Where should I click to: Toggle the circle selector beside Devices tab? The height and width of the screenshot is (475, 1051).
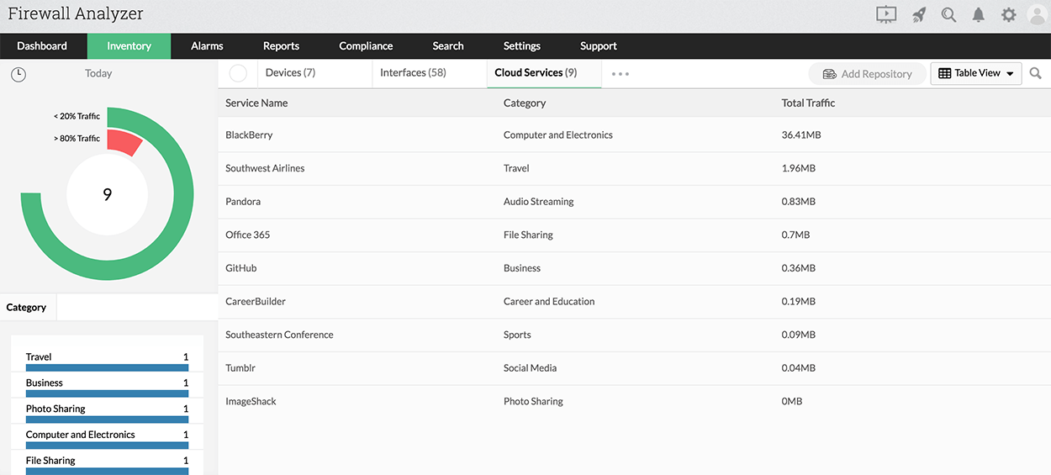click(238, 73)
